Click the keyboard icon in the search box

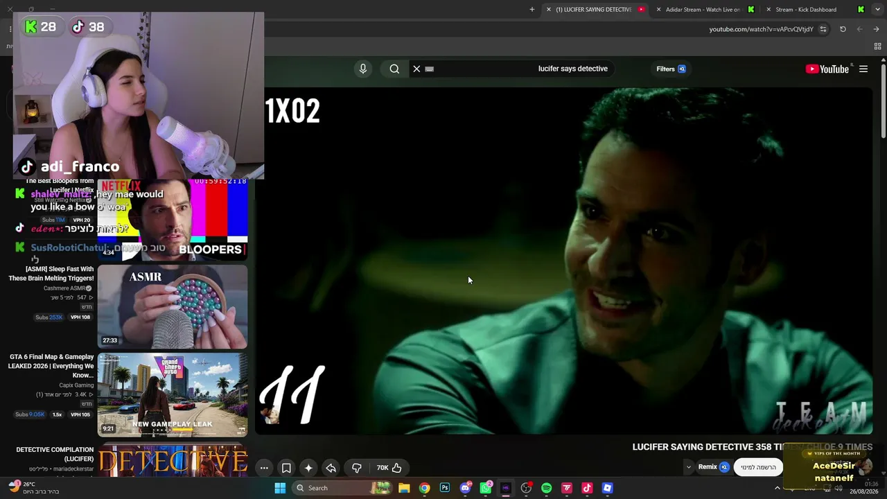click(x=429, y=69)
